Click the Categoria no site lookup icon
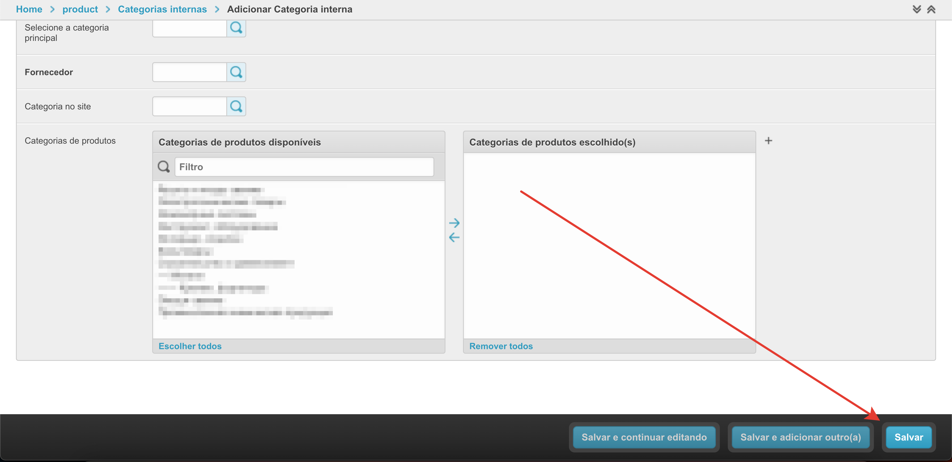This screenshot has width=952, height=462. pos(236,106)
